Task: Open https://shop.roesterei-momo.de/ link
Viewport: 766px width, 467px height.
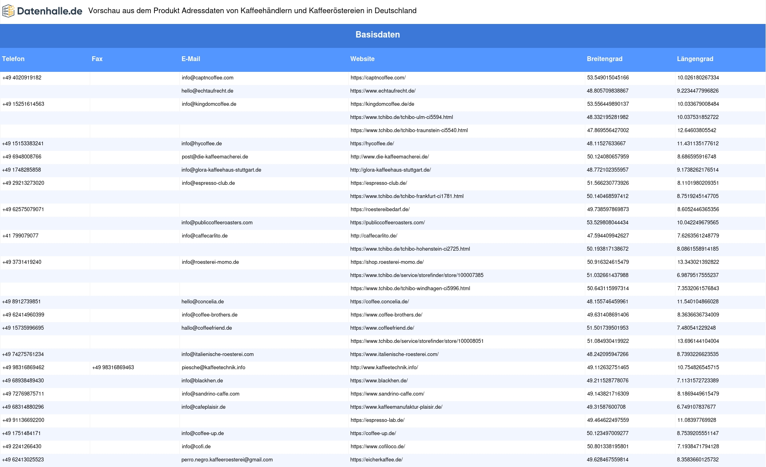Action: coord(387,262)
